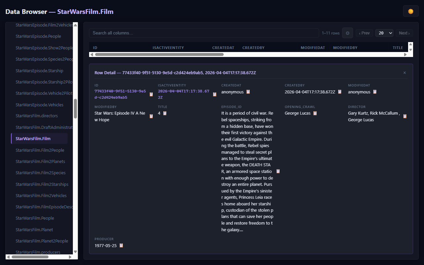Copy the ISACTIVEENTITY value via clipboard icon
This screenshot has width=424, height=265.
214,94
